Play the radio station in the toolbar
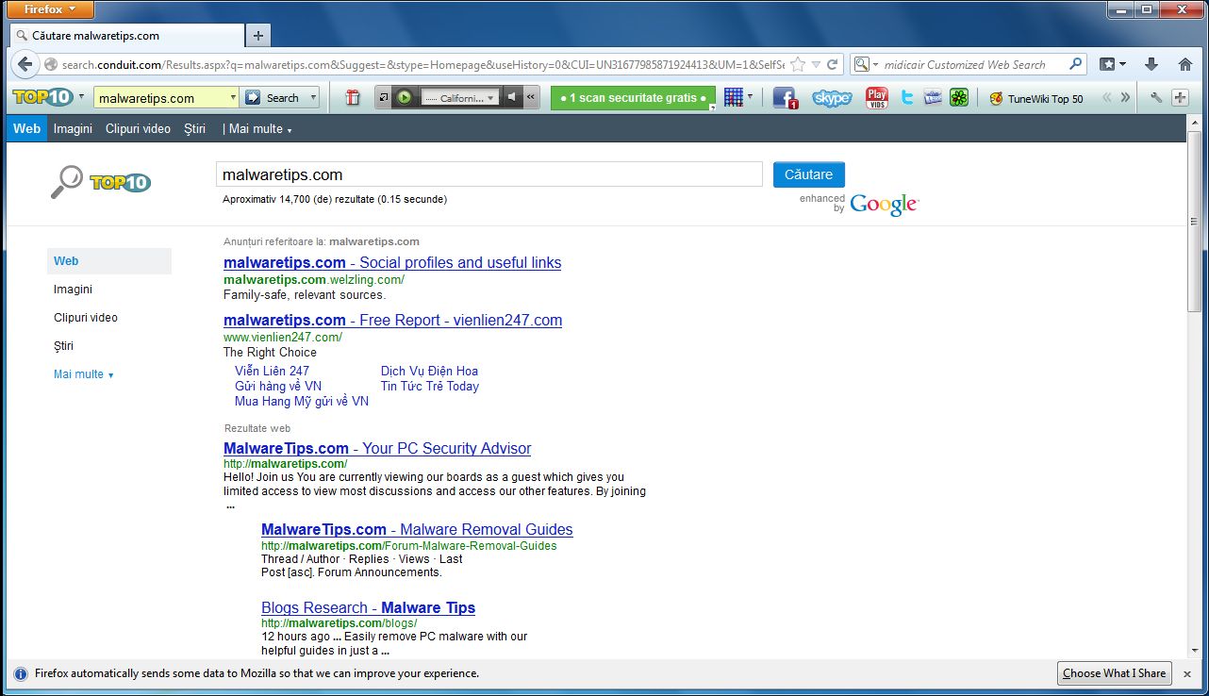The width and height of the screenshot is (1209, 696). (404, 97)
